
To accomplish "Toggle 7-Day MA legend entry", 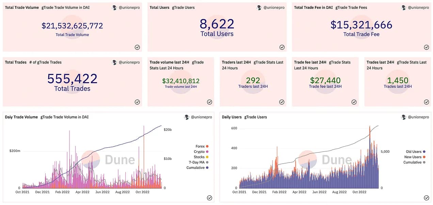I will (199, 162).
